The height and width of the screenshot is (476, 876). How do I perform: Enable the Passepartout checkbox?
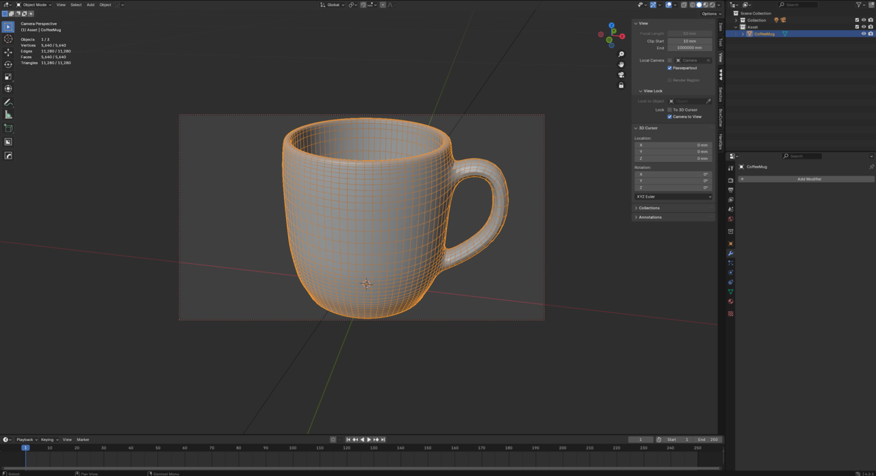point(669,68)
